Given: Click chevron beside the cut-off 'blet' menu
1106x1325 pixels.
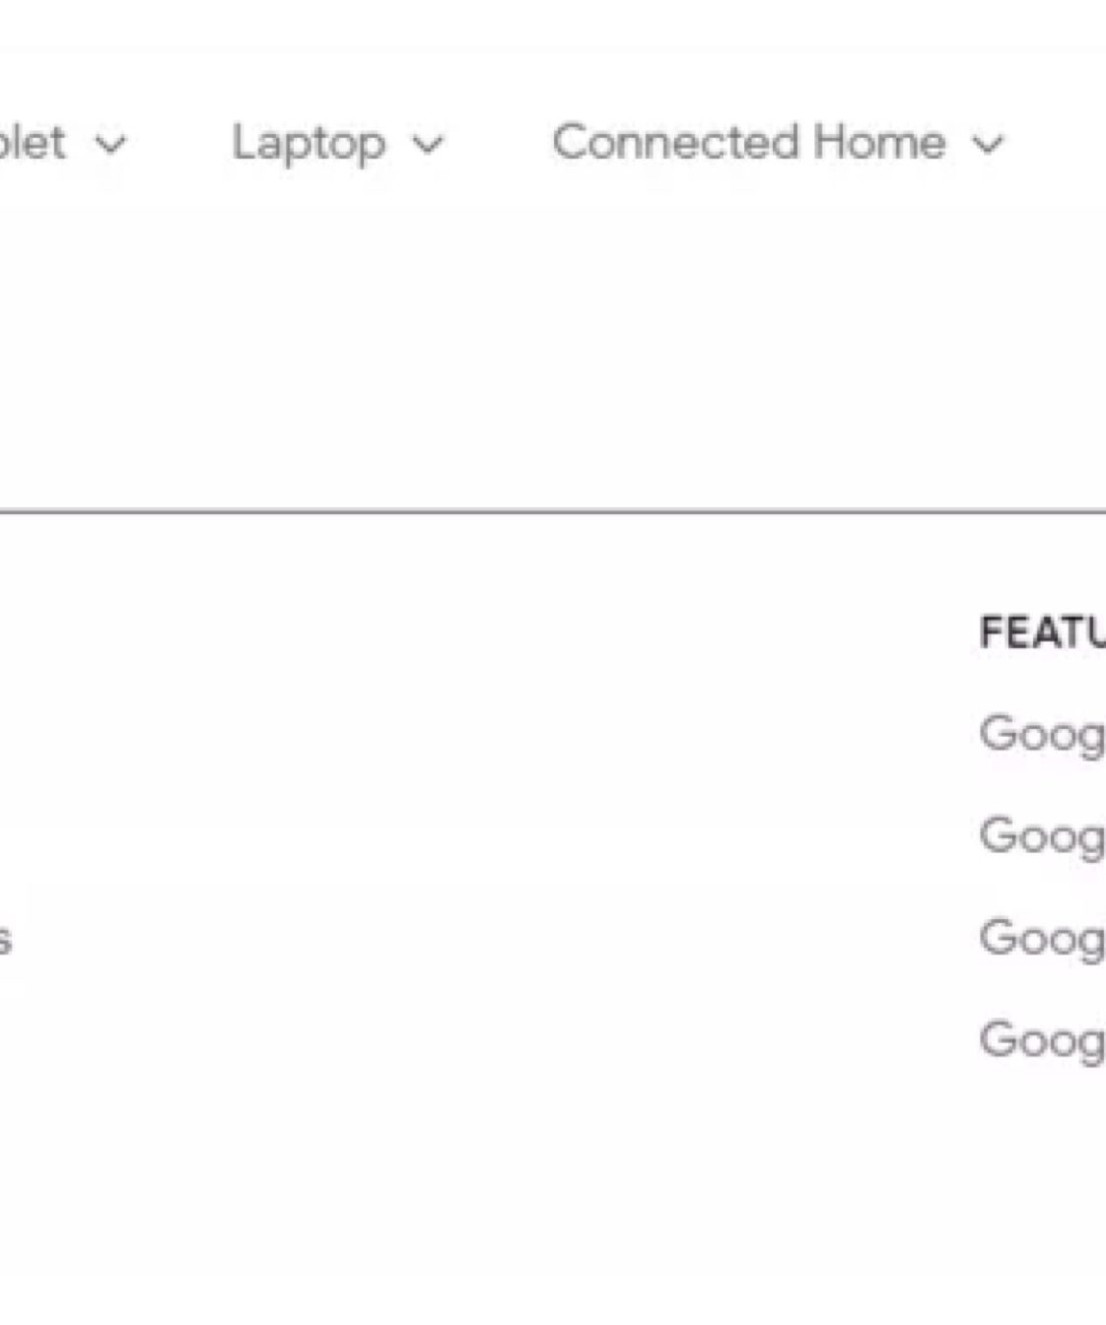Looking at the screenshot, I should pyautogui.click(x=110, y=146).
